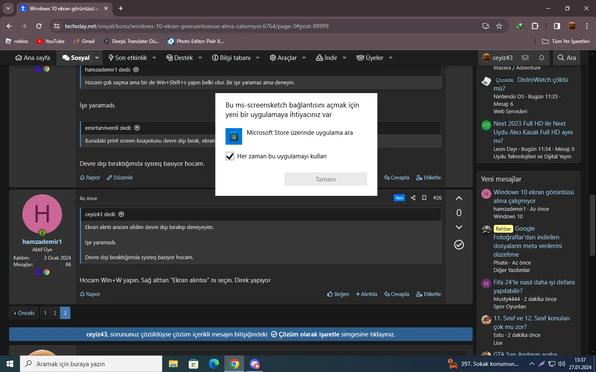
Task: Toggle Chrome side panel icon
Action: [x=557, y=26]
